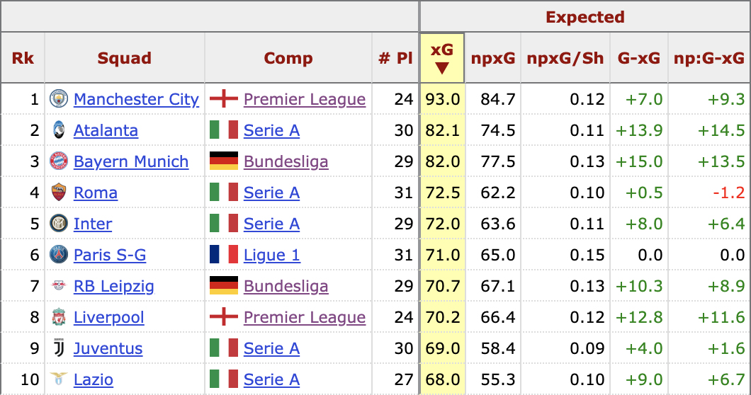Click the Paris S-G club crest icon
This screenshot has height=395, width=751.
(59, 255)
